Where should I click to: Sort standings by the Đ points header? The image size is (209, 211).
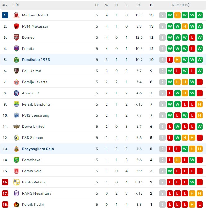point(151,5)
